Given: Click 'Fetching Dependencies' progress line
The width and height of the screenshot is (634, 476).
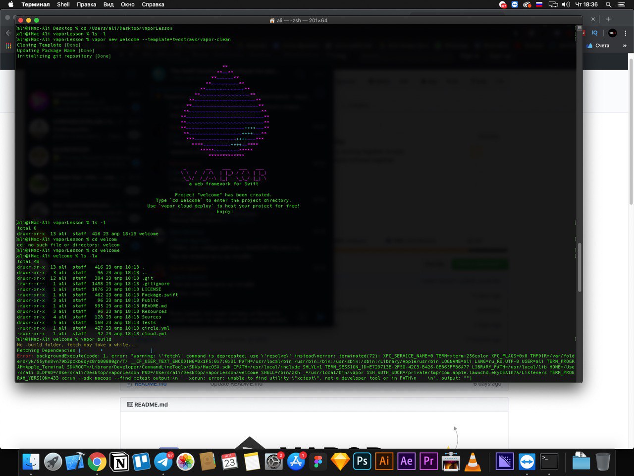Looking at the screenshot, I should pos(85,350).
